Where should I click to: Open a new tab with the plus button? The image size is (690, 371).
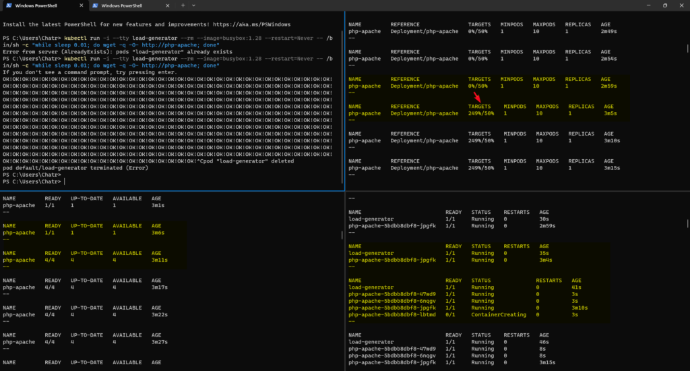tap(183, 5)
